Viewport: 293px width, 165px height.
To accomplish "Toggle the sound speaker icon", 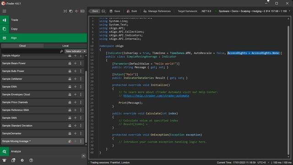I will point(76,11).
